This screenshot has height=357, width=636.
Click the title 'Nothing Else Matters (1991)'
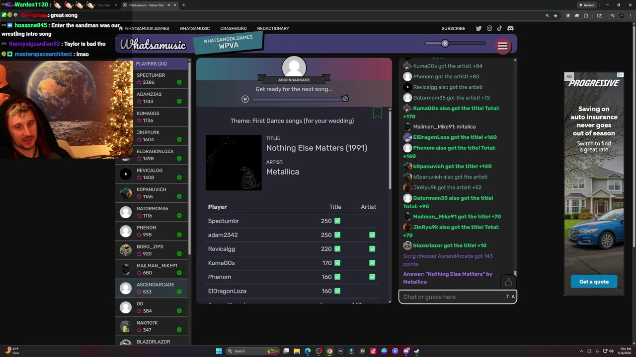coord(317,148)
